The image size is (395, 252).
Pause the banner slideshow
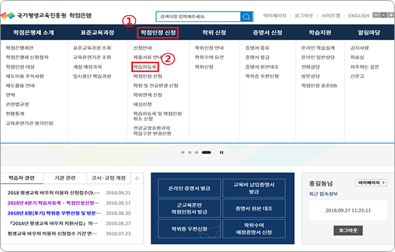(221, 153)
